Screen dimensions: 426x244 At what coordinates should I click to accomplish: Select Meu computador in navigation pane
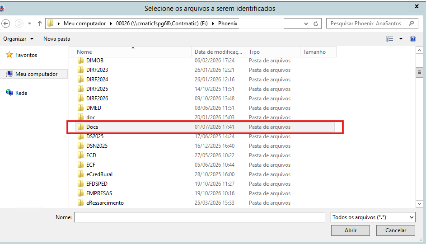(x=37, y=74)
